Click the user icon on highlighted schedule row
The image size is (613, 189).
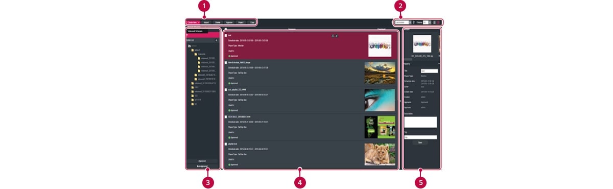[333, 36]
